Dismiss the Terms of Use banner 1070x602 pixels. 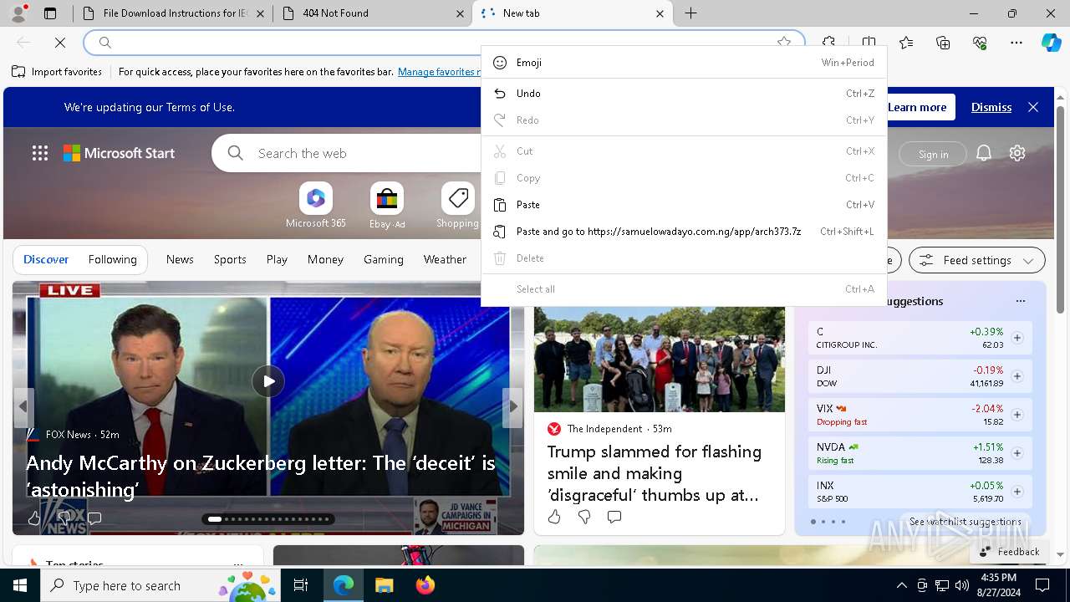991,107
